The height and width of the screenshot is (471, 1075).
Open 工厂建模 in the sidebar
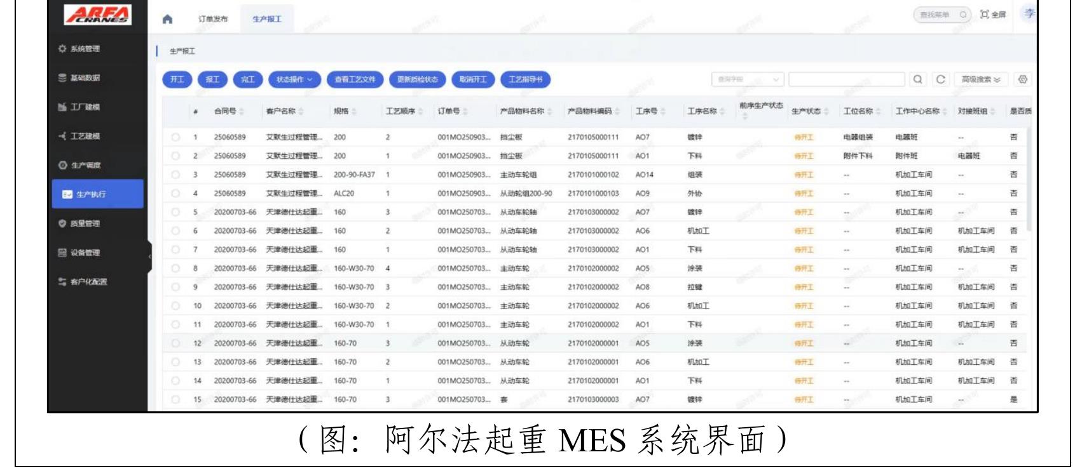pyautogui.click(x=85, y=107)
